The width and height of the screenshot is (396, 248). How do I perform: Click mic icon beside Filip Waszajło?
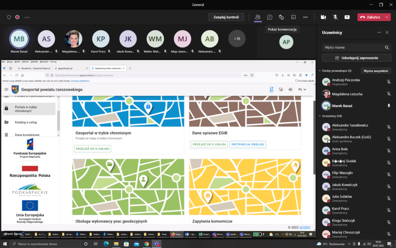pos(389,174)
